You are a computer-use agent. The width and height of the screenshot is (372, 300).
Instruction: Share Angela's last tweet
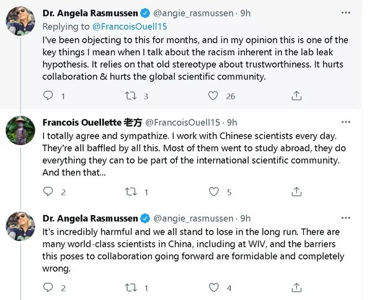[296, 288]
